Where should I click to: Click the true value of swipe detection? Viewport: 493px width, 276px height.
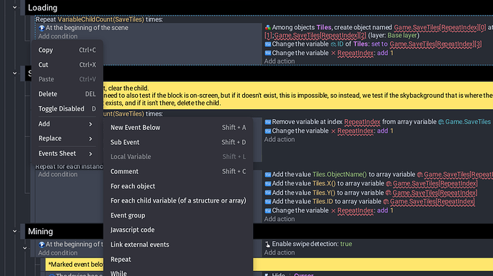coord(346,244)
